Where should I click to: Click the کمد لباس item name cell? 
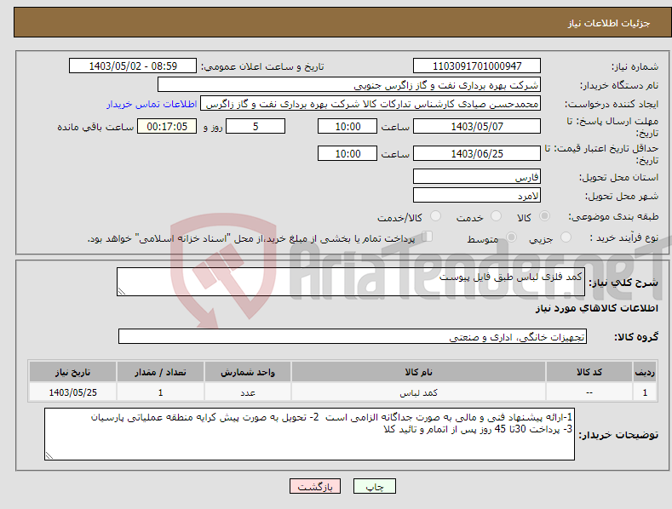tap(418, 392)
